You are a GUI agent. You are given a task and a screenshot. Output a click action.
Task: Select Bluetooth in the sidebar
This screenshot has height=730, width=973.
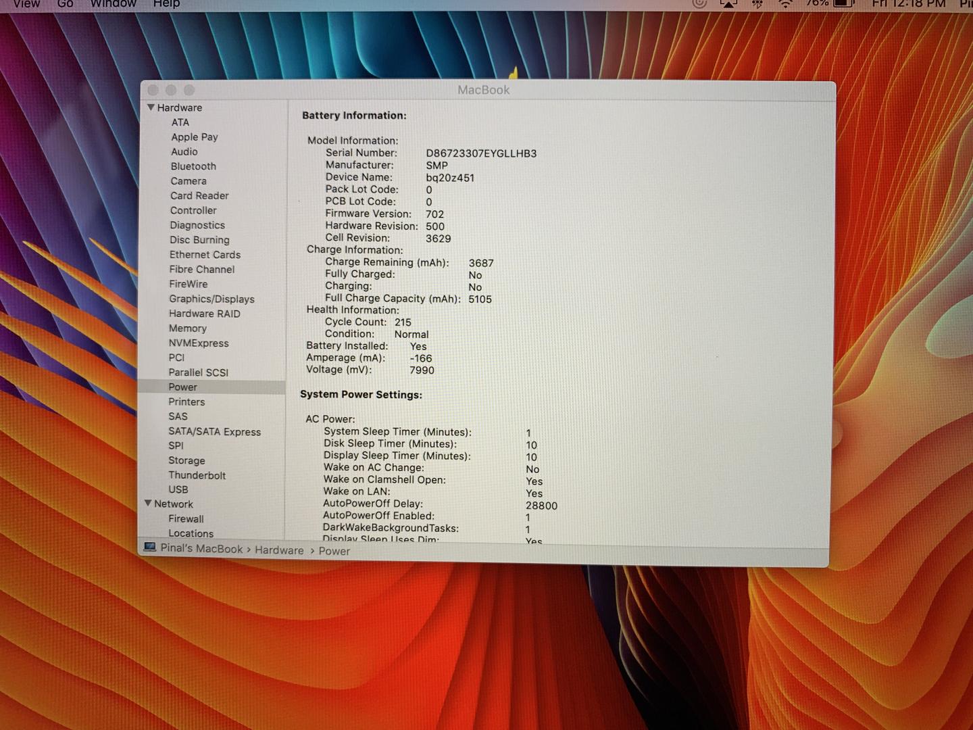coord(193,166)
